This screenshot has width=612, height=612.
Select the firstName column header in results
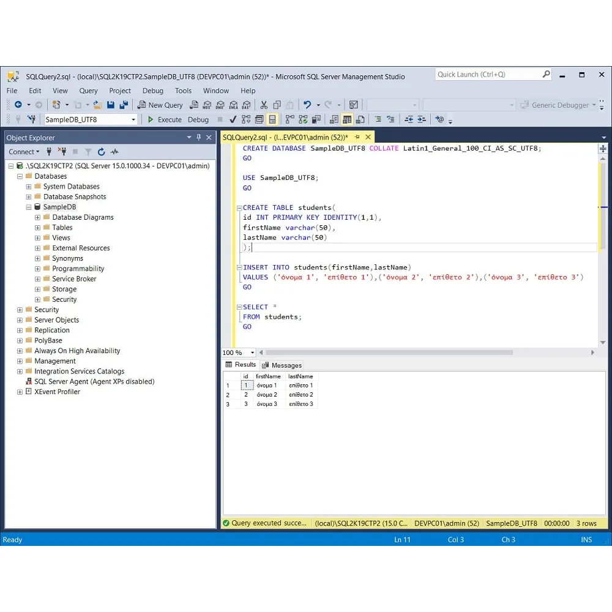pos(269,376)
